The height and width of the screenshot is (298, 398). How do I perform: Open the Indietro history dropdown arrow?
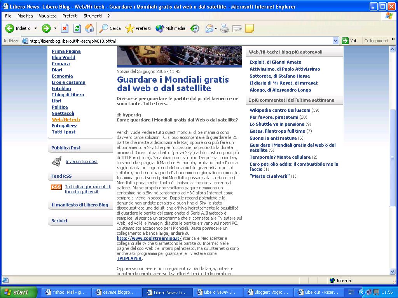point(35,28)
